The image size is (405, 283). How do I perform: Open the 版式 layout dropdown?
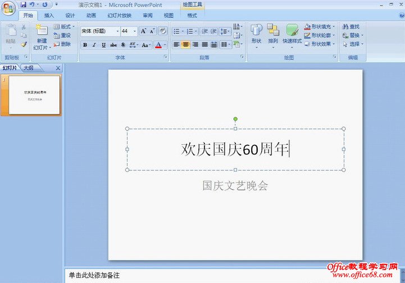pos(64,26)
